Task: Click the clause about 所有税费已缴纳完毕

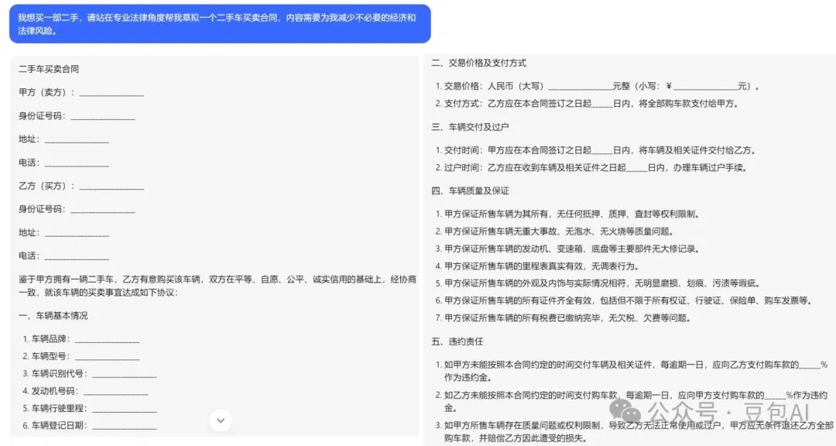Action: click(x=563, y=318)
